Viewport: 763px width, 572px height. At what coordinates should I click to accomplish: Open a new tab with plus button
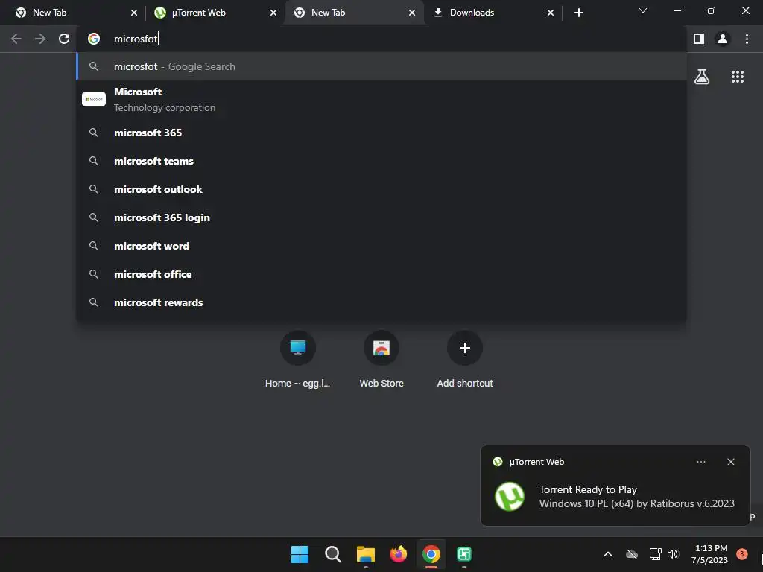(x=578, y=13)
